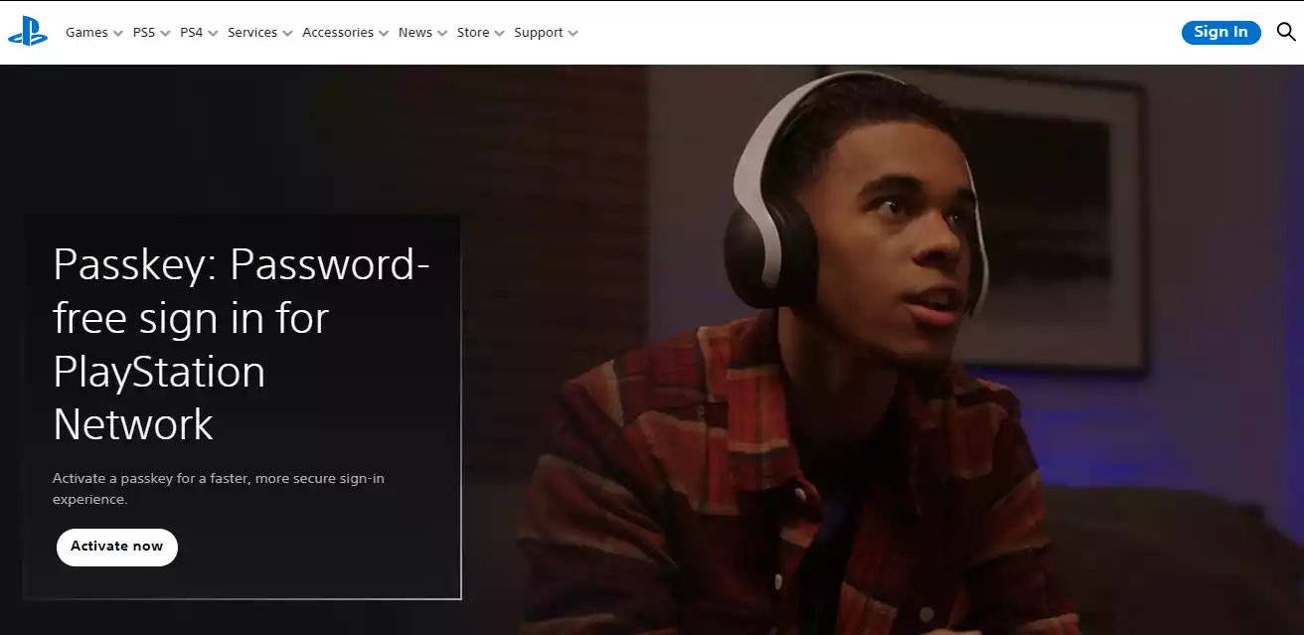Viewport: 1304px width, 635px height.
Task: Open the search magnifier icon
Action: (1286, 32)
